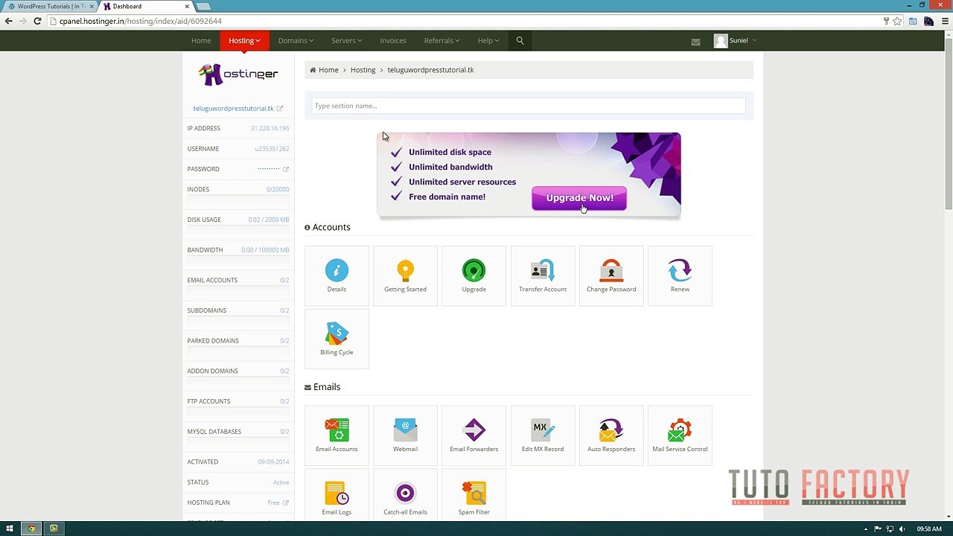Click the search magnifier in the navigation bar
The image size is (953, 536).
pyautogui.click(x=520, y=40)
